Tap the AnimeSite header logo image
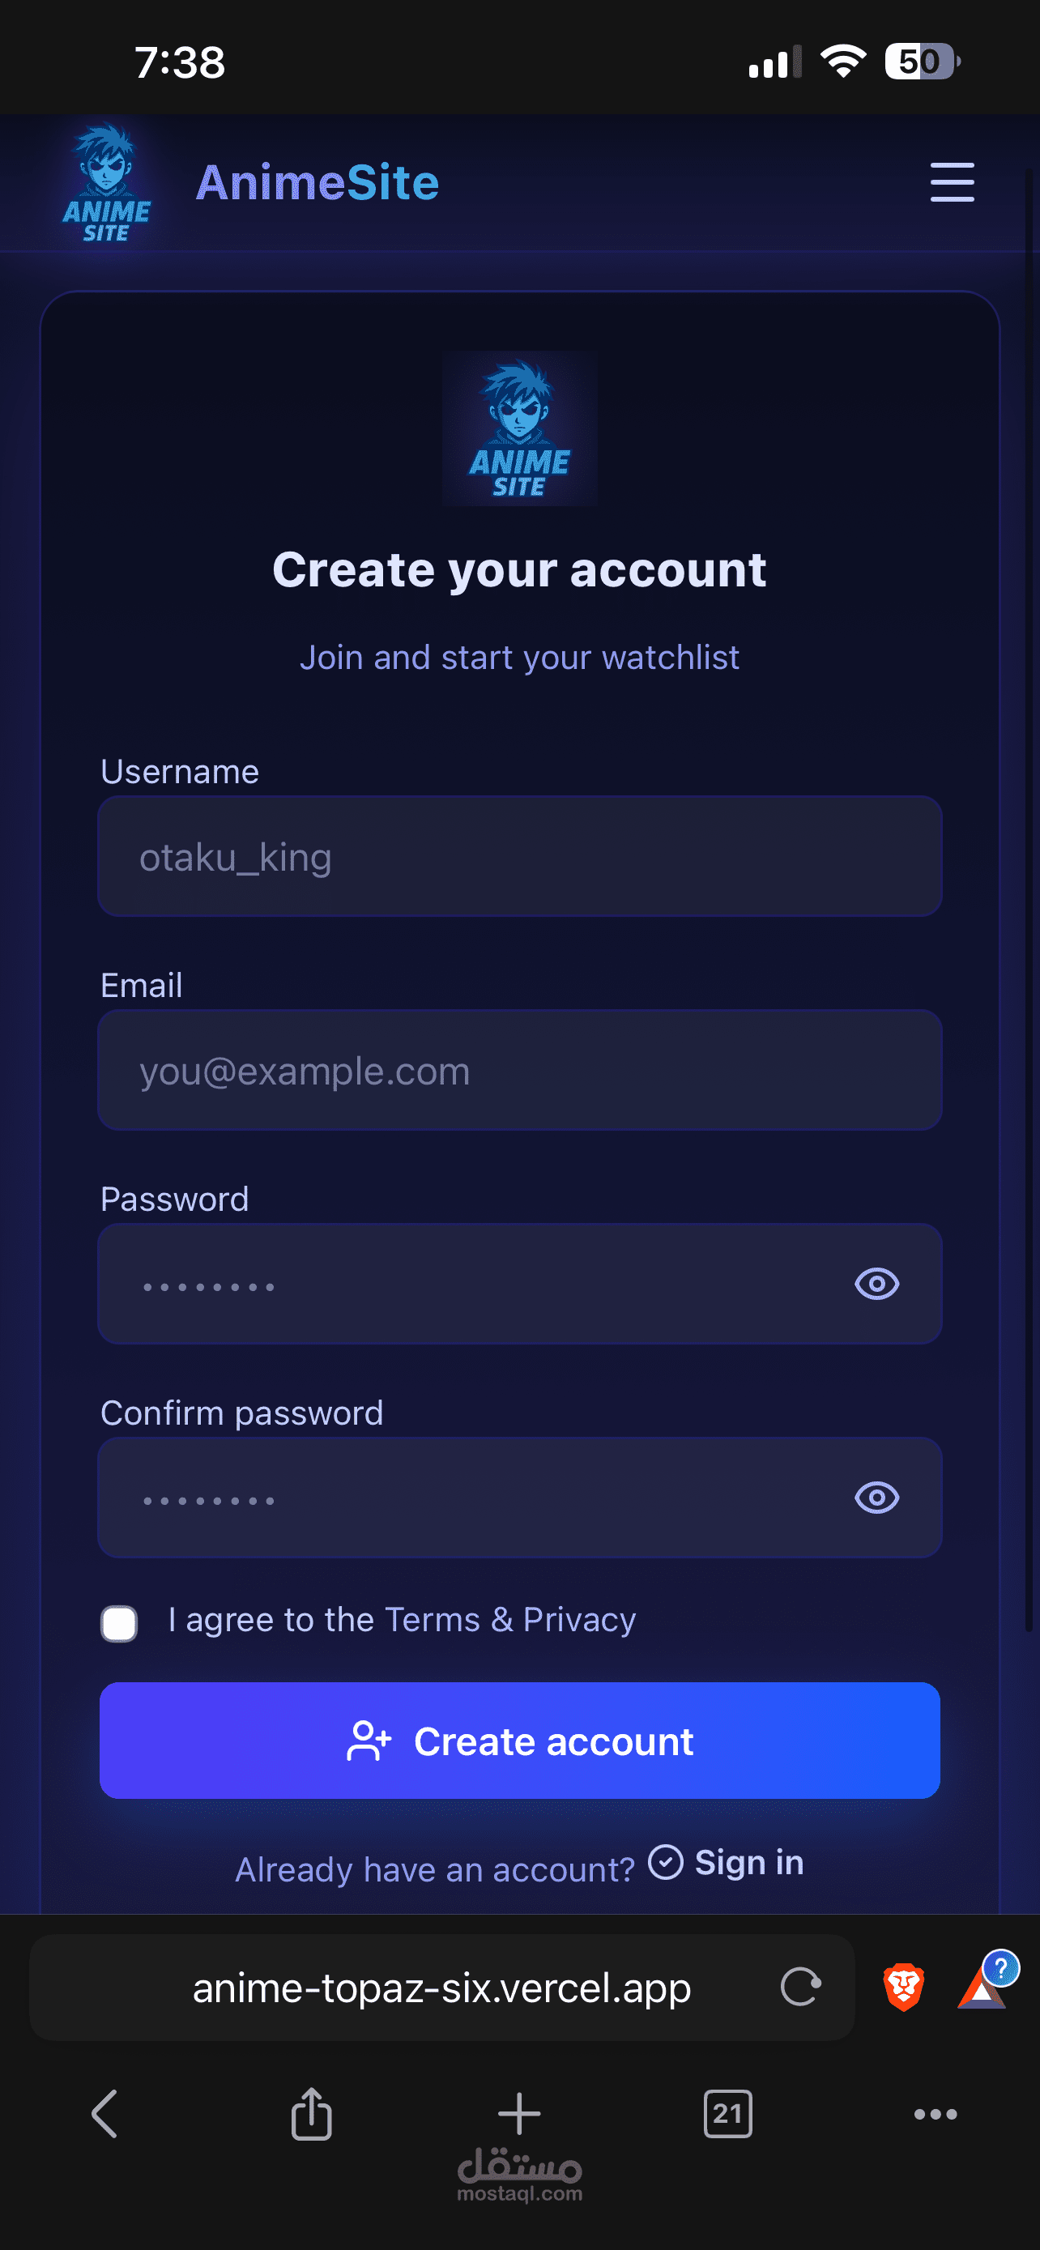This screenshot has height=2250, width=1040. (107, 183)
